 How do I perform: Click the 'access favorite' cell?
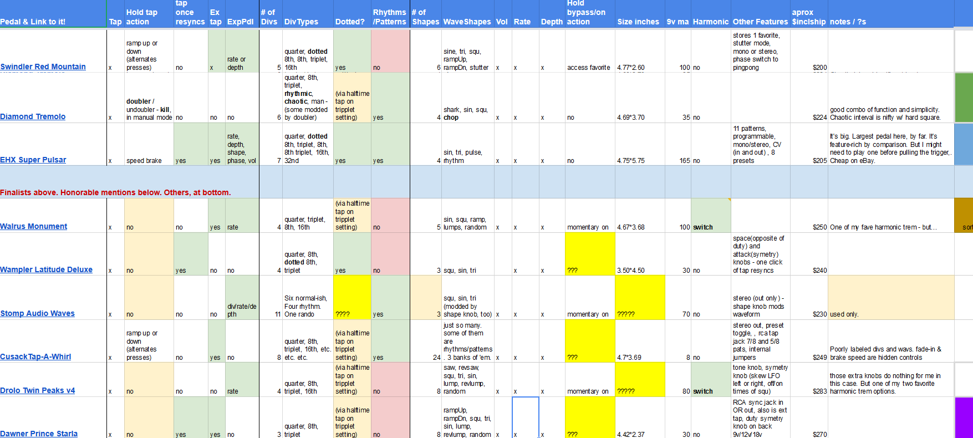(x=590, y=51)
